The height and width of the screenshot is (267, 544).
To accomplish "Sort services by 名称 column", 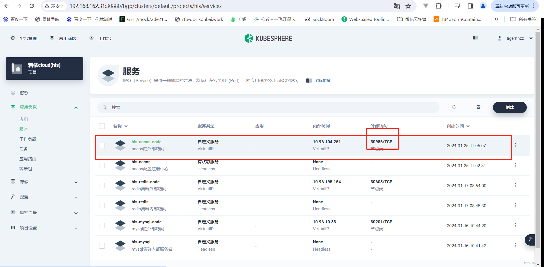I will [120, 126].
